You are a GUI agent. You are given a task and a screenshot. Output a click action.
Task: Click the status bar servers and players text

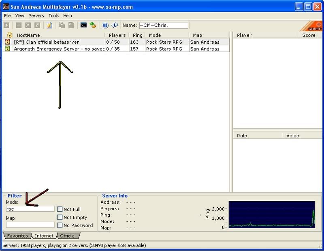tap(74, 245)
